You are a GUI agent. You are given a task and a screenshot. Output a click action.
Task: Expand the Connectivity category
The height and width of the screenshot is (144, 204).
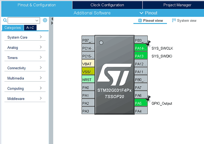click(x=25, y=68)
